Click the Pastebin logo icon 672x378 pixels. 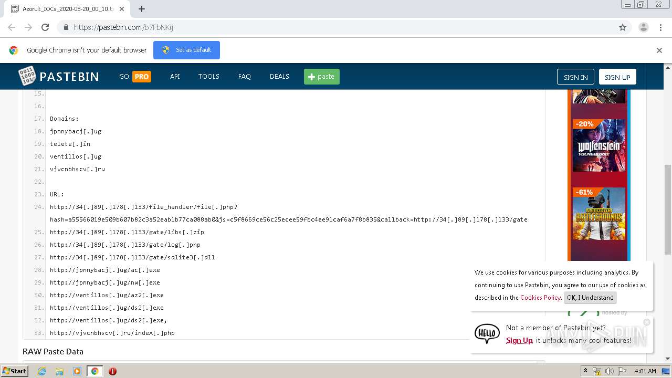[x=27, y=76]
